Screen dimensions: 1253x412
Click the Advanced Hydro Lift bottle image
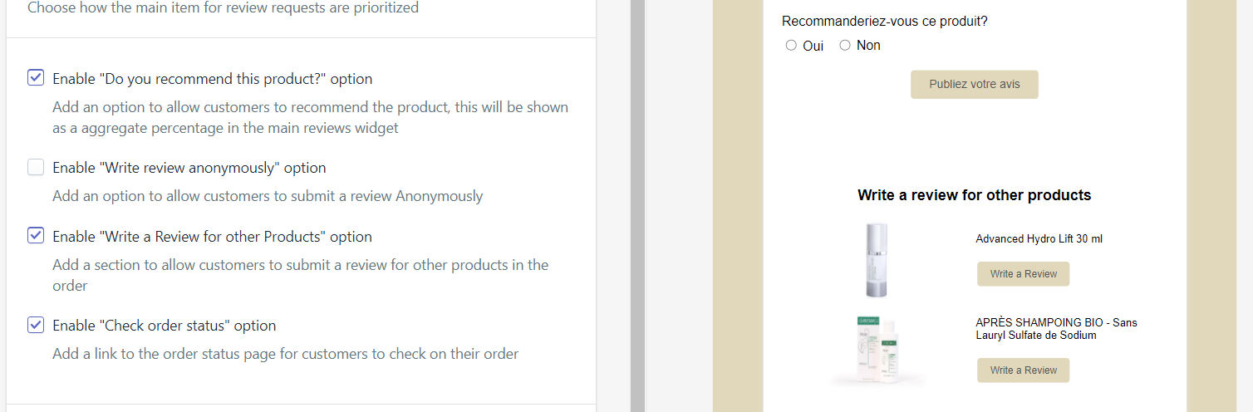[876, 259]
